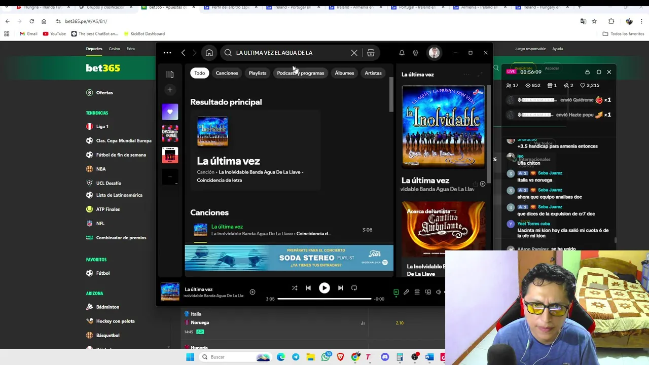Select the Canciones filter chip
The height and width of the screenshot is (365, 649).
(227, 73)
